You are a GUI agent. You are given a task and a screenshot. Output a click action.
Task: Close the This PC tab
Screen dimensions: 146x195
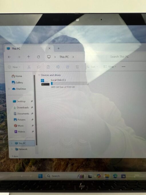click(x=50, y=48)
